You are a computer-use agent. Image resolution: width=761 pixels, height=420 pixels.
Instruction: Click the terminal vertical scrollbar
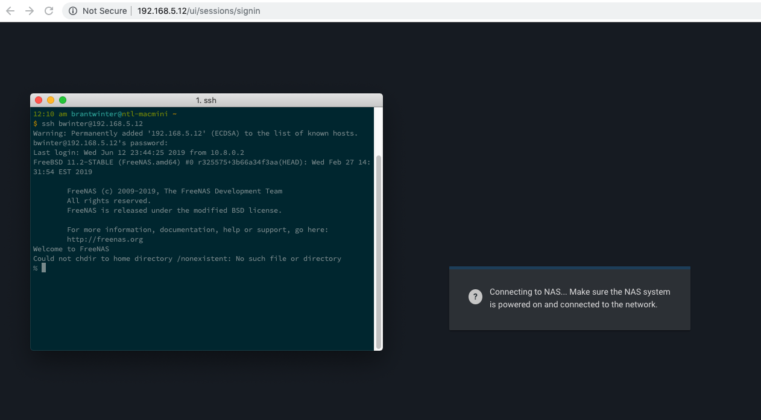(378, 251)
